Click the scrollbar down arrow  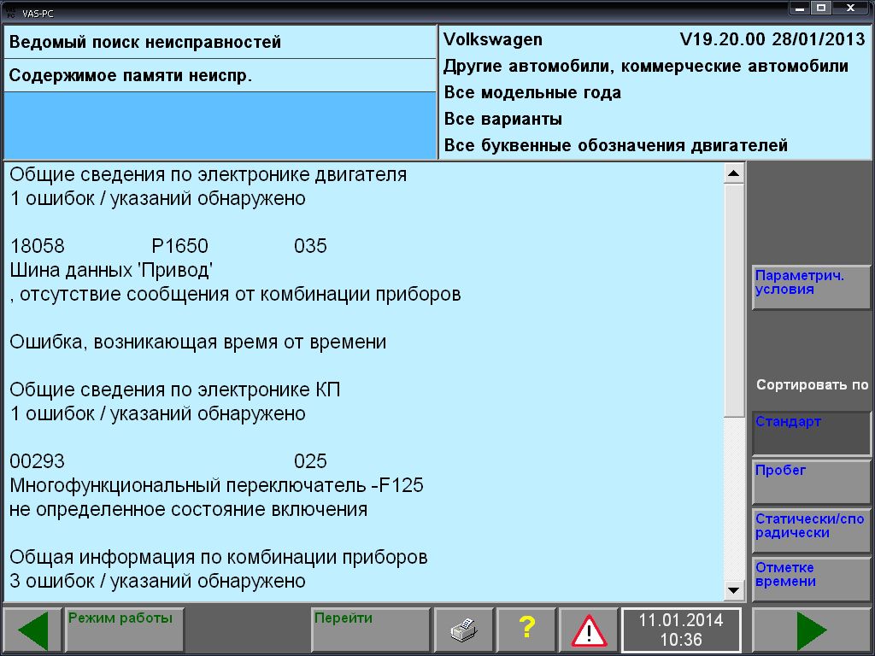(734, 589)
